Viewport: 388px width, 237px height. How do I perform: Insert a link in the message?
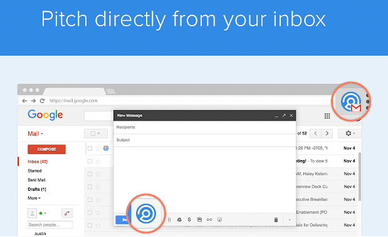tap(209, 219)
